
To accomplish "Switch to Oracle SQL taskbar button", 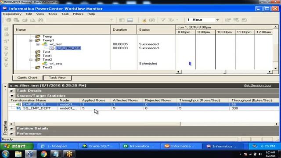I will 99,146.
